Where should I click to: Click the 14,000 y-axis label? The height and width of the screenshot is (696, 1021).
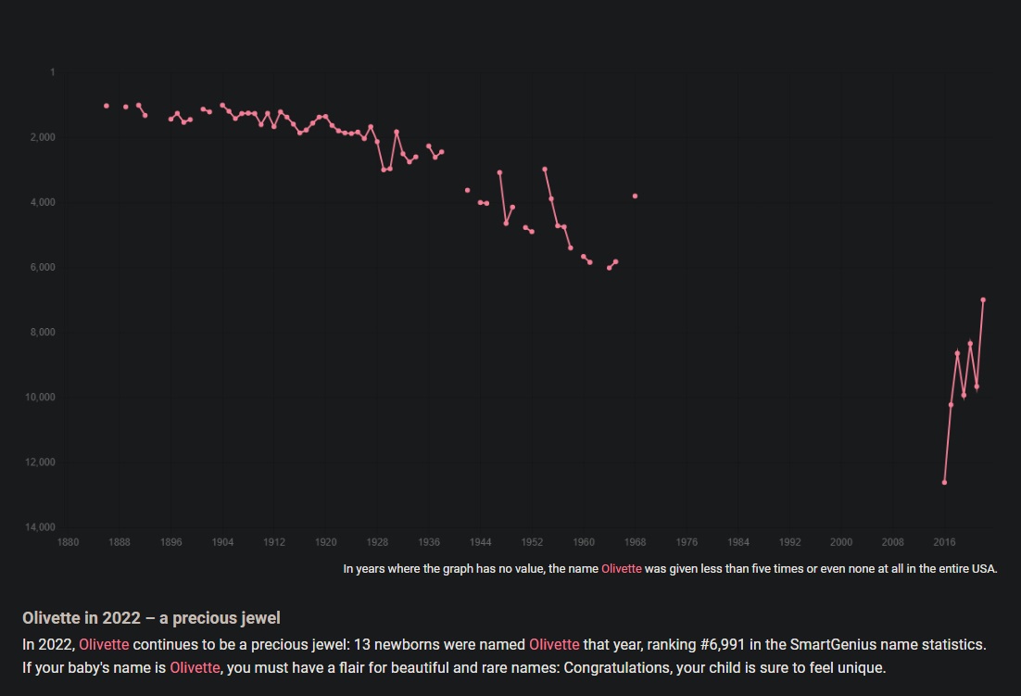[x=41, y=527]
